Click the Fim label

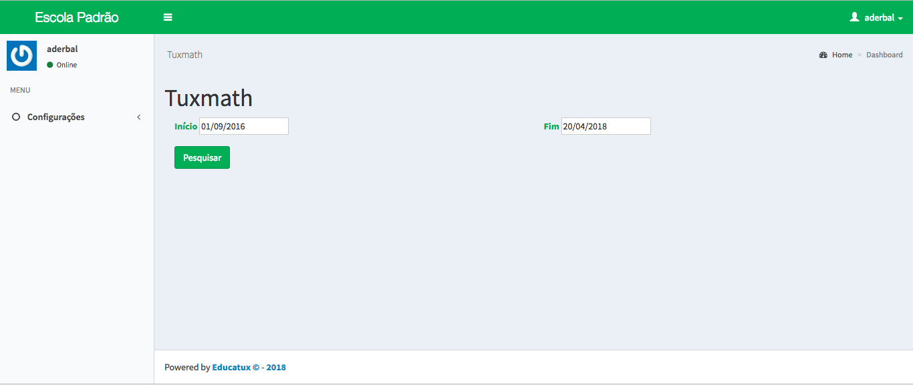point(551,126)
